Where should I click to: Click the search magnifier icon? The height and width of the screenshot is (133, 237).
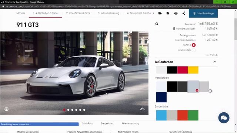coord(157,24)
